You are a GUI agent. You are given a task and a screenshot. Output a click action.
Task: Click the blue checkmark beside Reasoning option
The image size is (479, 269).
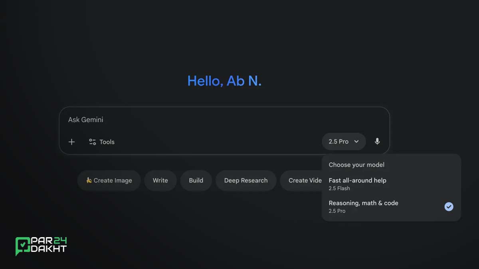coord(449,206)
